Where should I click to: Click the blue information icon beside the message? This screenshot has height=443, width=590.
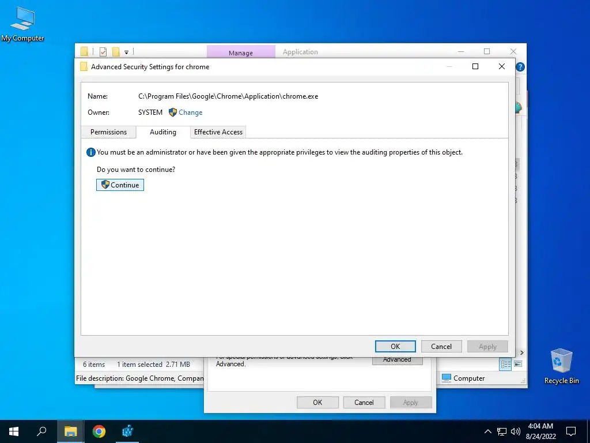click(x=90, y=152)
